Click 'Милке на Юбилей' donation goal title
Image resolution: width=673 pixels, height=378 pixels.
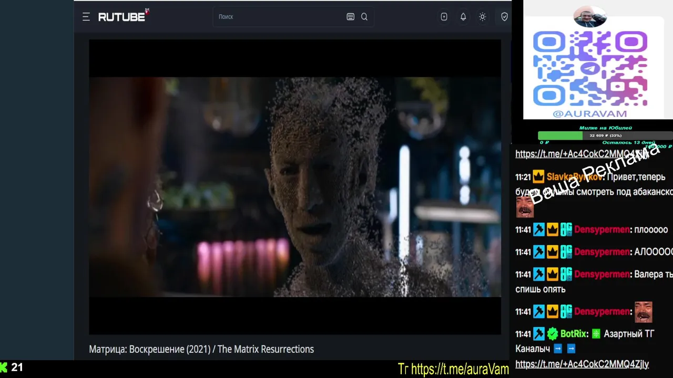605,128
